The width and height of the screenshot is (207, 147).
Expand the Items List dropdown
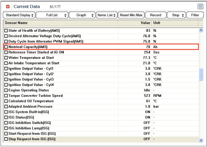(x=106, y=15)
